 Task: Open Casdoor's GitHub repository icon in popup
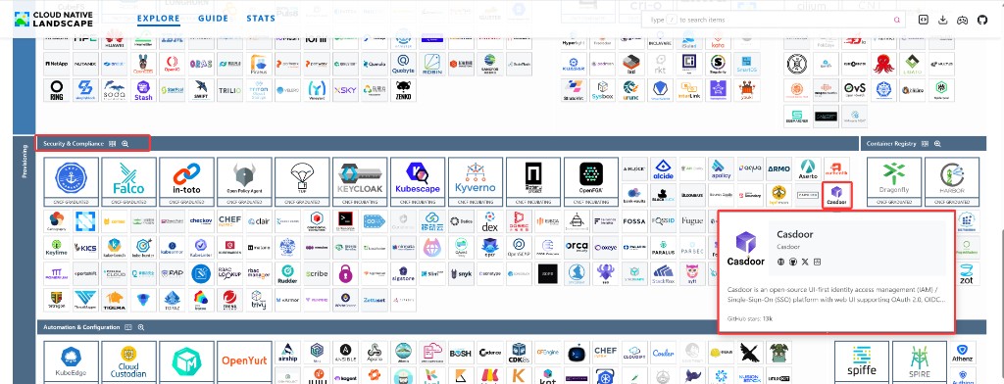click(792, 262)
